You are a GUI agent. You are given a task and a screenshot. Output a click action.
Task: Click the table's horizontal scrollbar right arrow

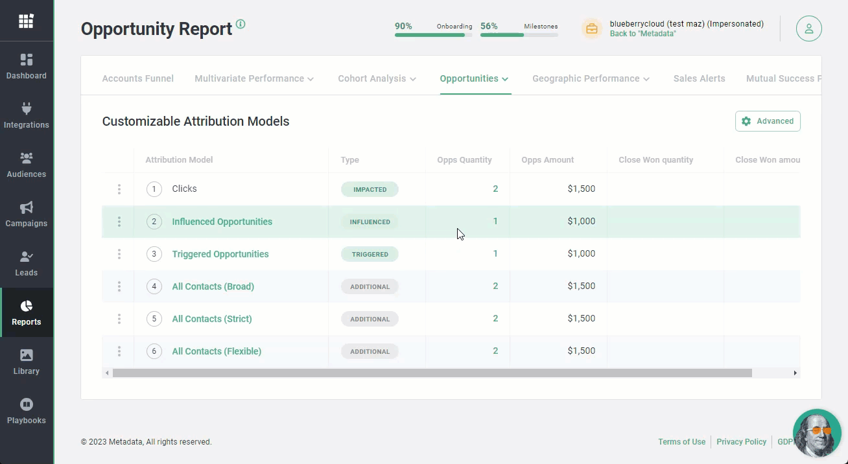795,373
